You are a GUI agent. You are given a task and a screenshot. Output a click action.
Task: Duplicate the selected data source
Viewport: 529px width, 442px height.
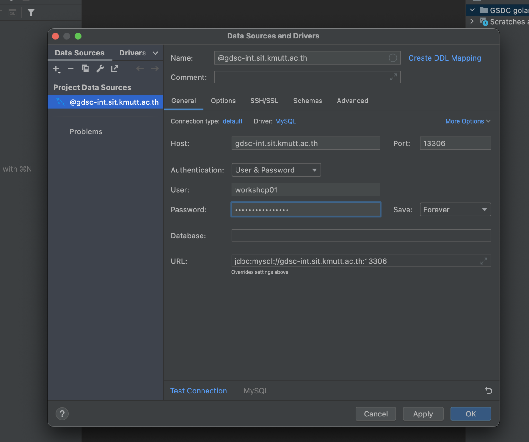pyautogui.click(x=85, y=68)
